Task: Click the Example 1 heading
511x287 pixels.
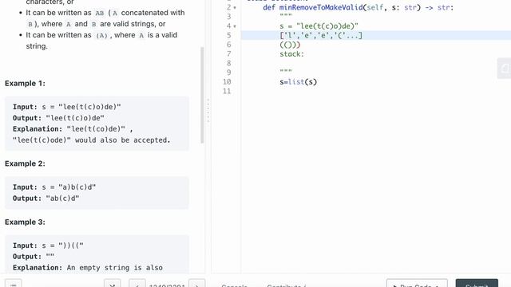Action: (x=25, y=83)
